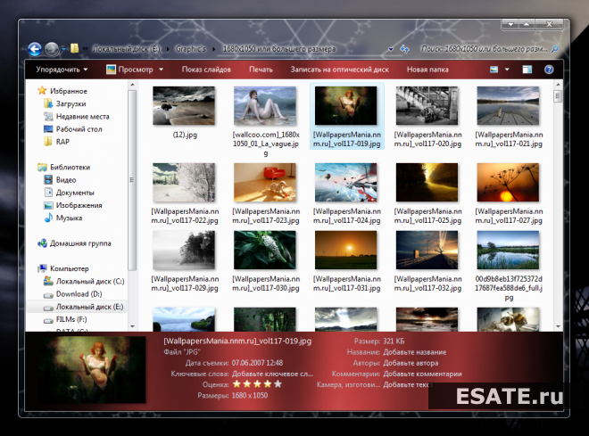Open the Help question mark icon
Screen dimensions: 589x436
tap(549, 70)
